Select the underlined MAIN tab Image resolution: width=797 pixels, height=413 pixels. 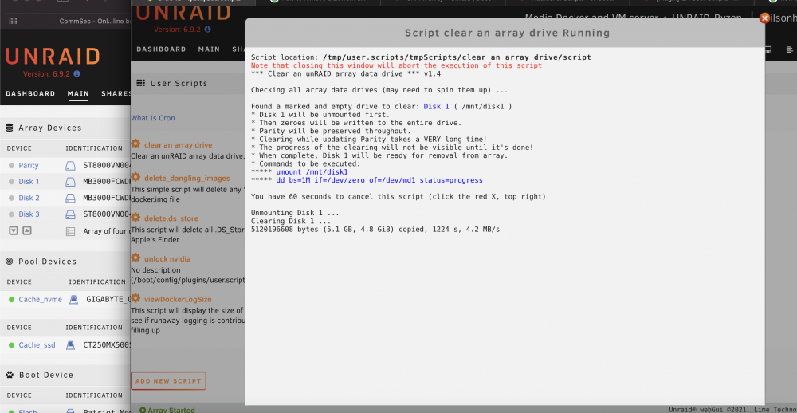click(78, 93)
